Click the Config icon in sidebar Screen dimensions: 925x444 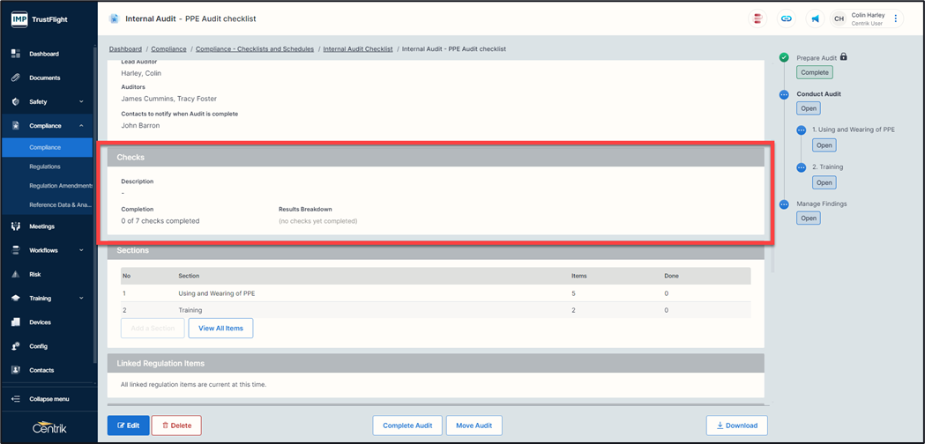pos(16,346)
